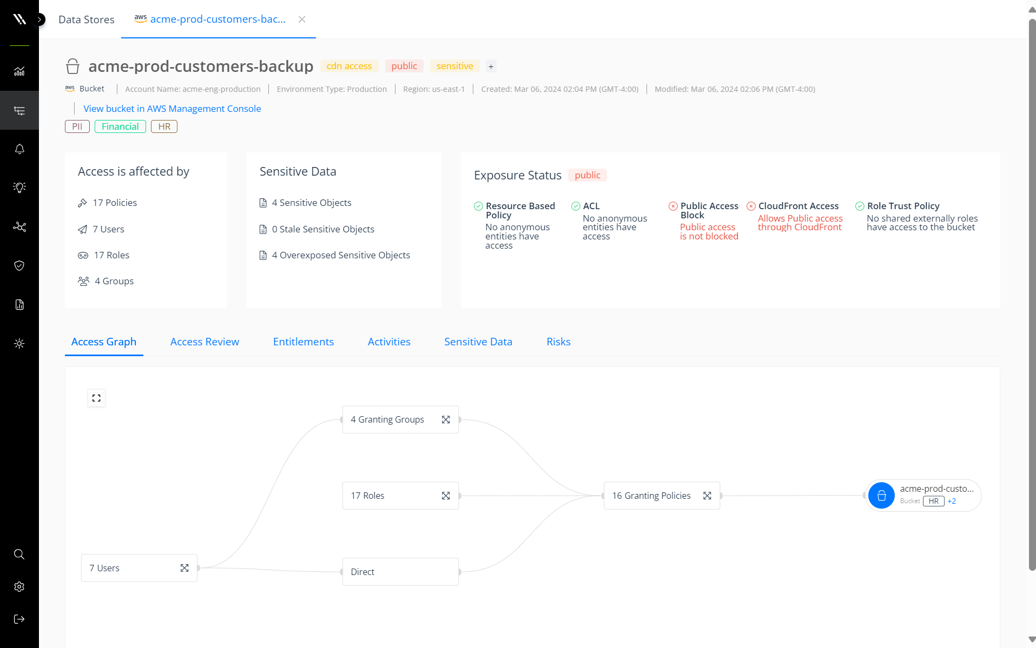
Task: Switch to the Data Stores tab
Action: [x=87, y=19]
